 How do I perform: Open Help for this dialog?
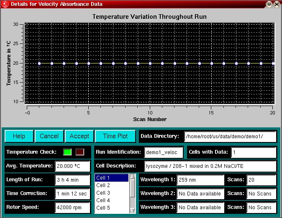(x=19, y=136)
